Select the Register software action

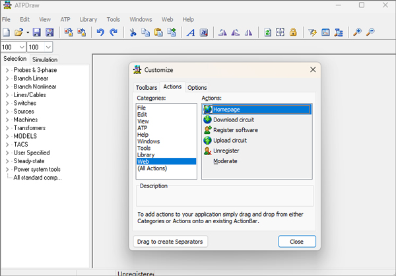[235, 130]
